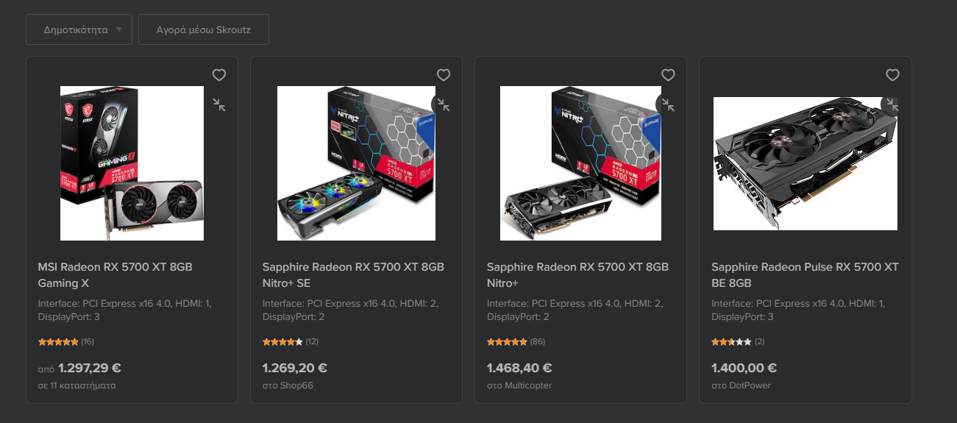Screen dimensions: 957x423
Task: Save Sapphire Pulse RX 5700 XT to wishlist
Action: pyautogui.click(x=892, y=75)
